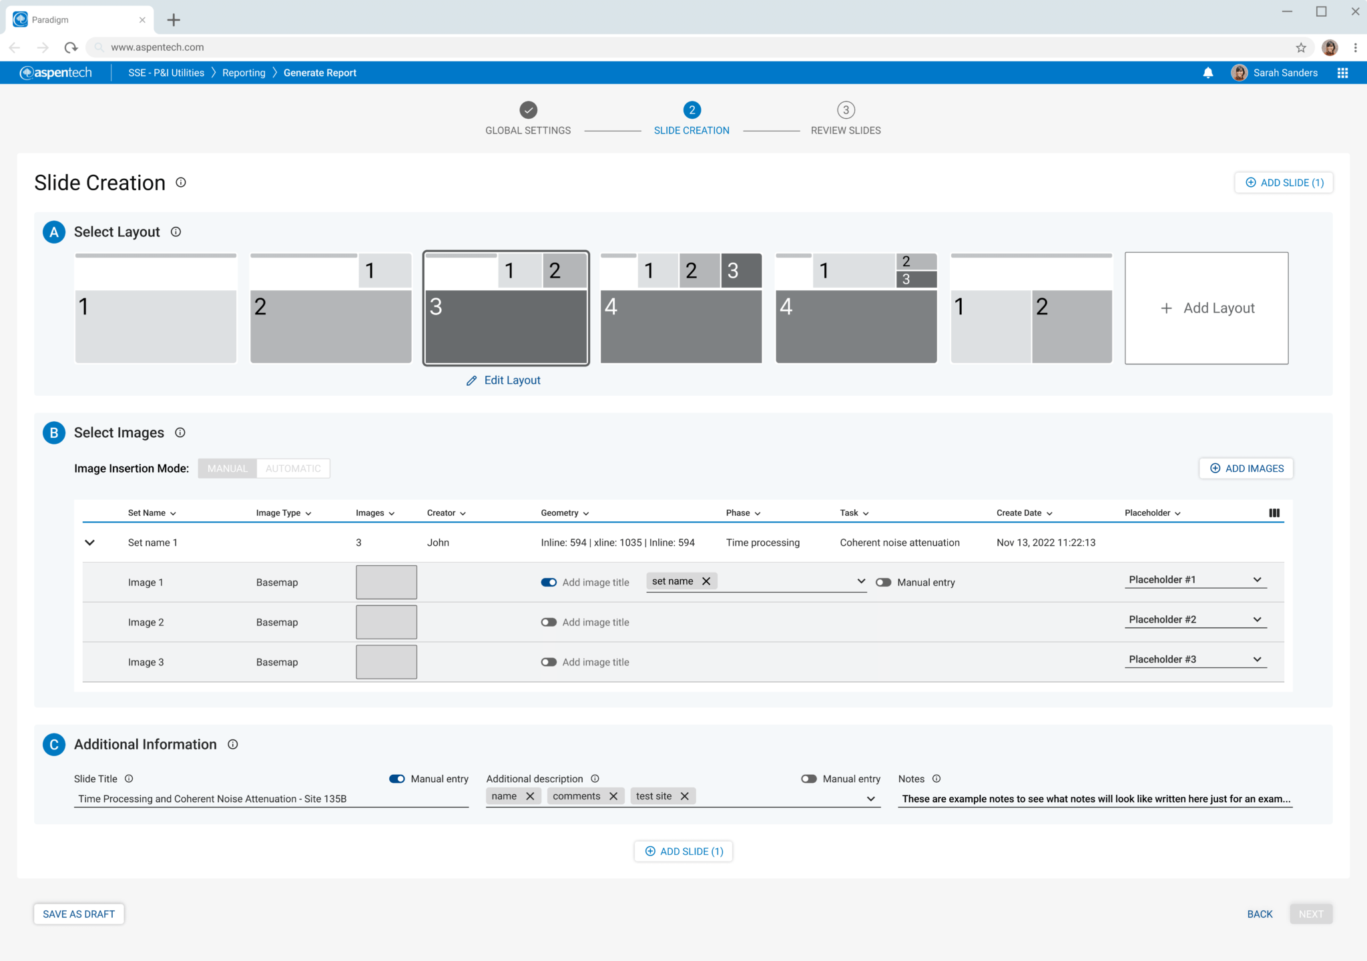The height and width of the screenshot is (961, 1367).
Task: Sort by Set Name column
Action: tap(152, 513)
